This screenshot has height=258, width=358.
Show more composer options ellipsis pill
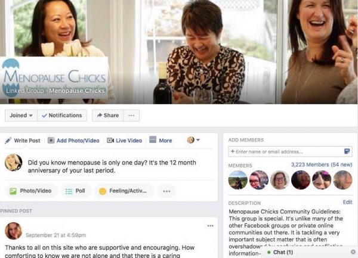tap(166, 191)
